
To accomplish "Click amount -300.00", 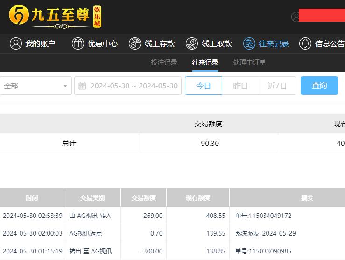I will click(x=152, y=251).
